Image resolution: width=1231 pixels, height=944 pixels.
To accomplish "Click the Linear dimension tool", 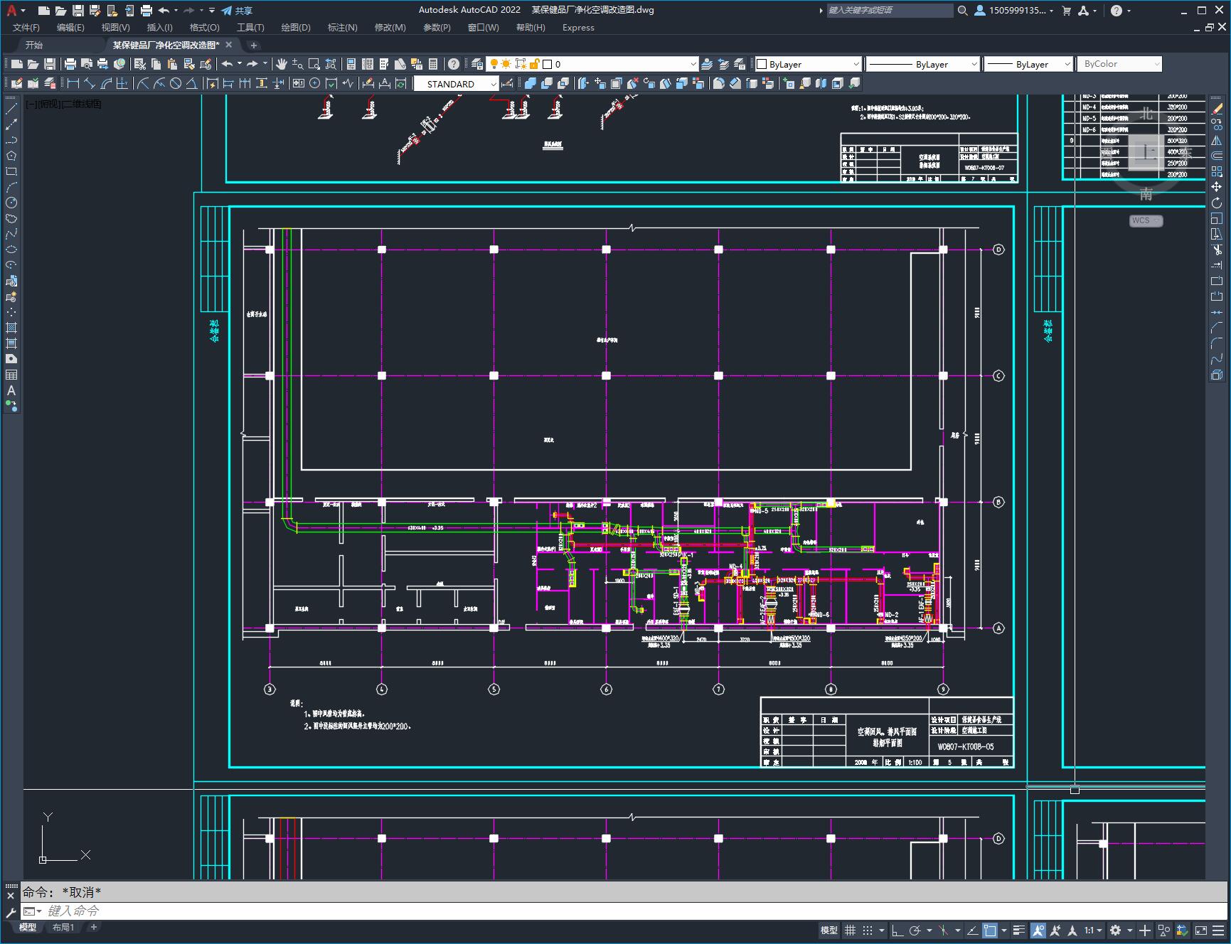I will (73, 84).
